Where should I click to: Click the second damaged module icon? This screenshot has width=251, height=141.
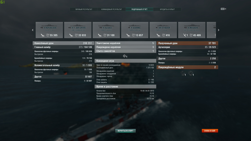pos(190,73)
